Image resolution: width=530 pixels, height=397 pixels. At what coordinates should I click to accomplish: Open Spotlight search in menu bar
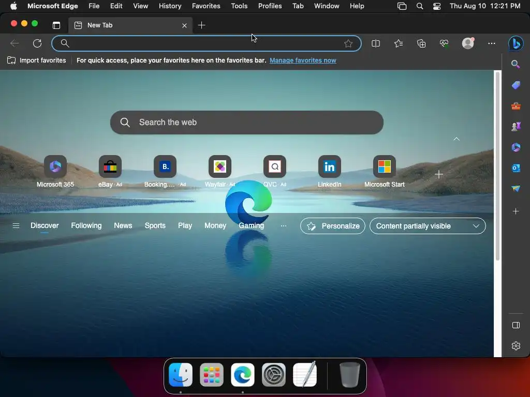[420, 6]
